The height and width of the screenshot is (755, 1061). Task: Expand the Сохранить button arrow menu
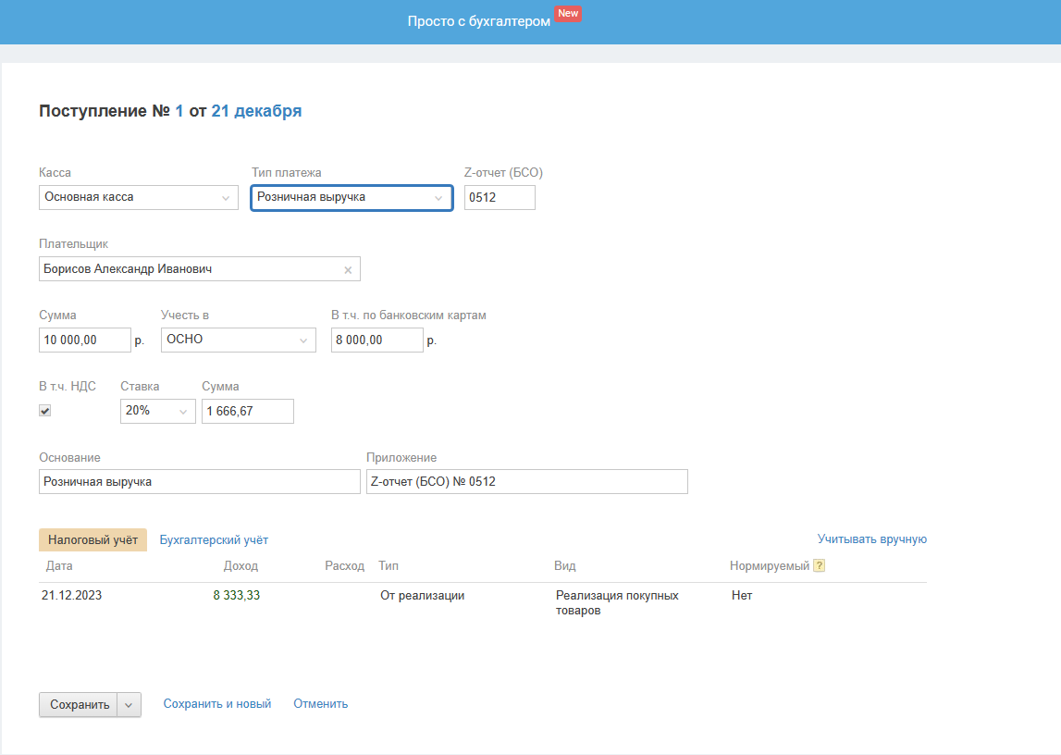(x=129, y=704)
